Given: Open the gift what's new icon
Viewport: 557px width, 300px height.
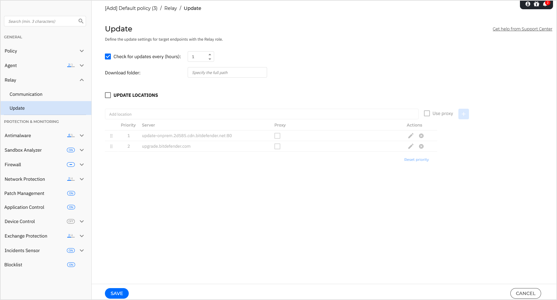Looking at the screenshot, I should click(536, 4).
